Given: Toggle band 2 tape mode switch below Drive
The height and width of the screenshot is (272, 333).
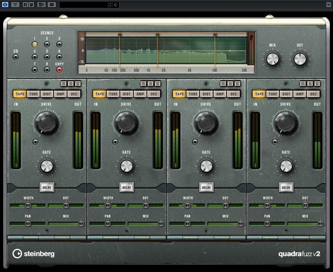Looking at the screenshot, I should pyautogui.click(x=115, y=142).
